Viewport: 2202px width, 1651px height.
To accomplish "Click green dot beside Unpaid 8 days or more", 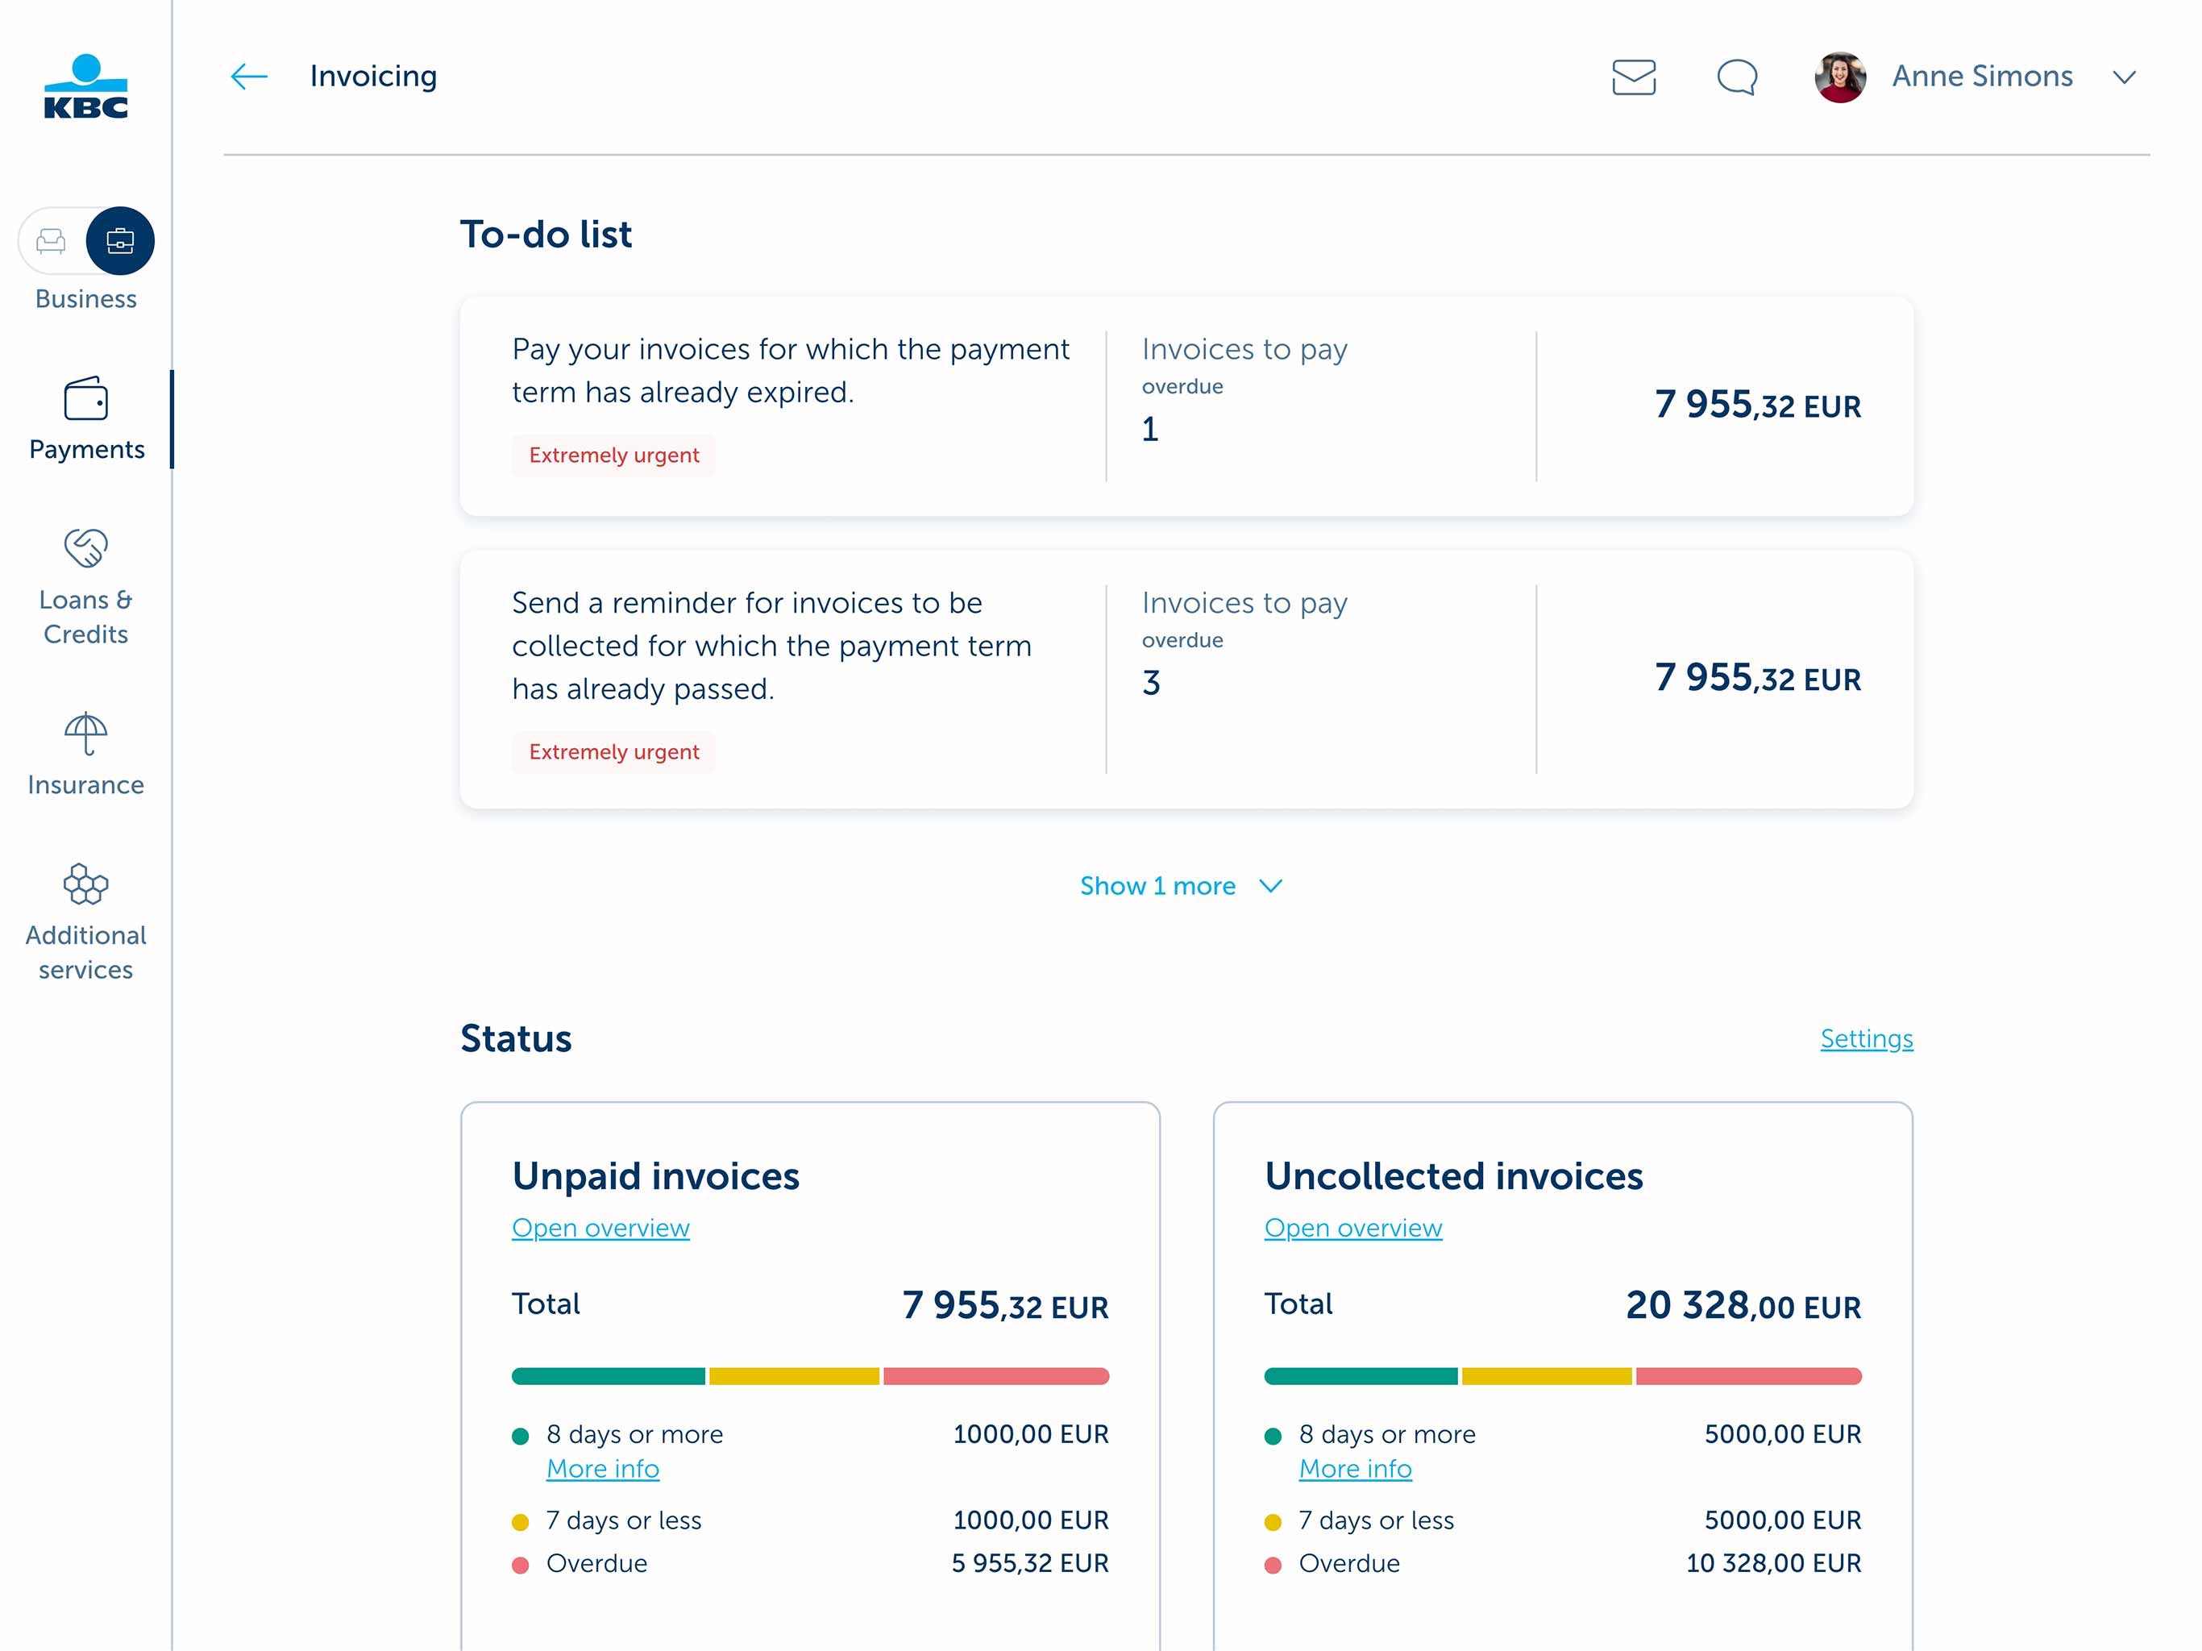I will click(x=520, y=1436).
